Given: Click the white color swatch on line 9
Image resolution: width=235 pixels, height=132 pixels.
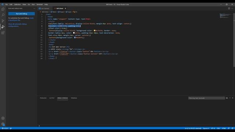Looking at the screenshot, I should (x=74, y=33).
